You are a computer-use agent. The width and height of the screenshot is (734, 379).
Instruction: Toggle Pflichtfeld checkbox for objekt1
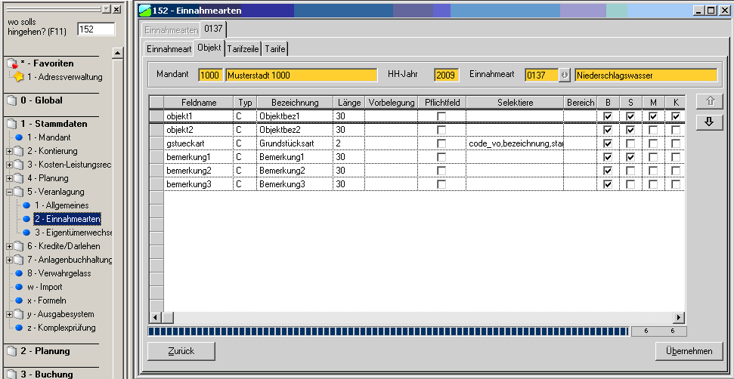click(441, 116)
